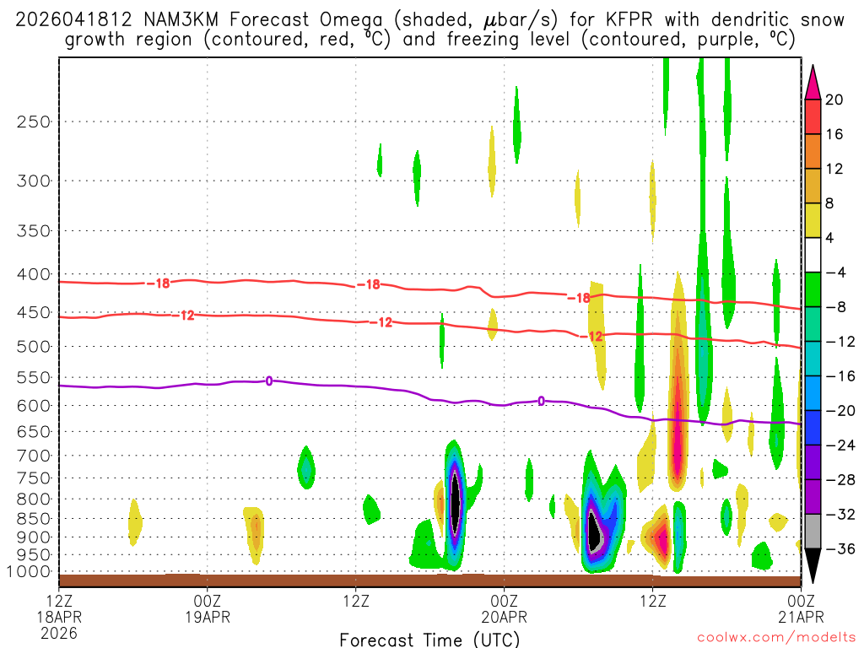
Task: Click the 300 pressure level label
Action: click(34, 181)
